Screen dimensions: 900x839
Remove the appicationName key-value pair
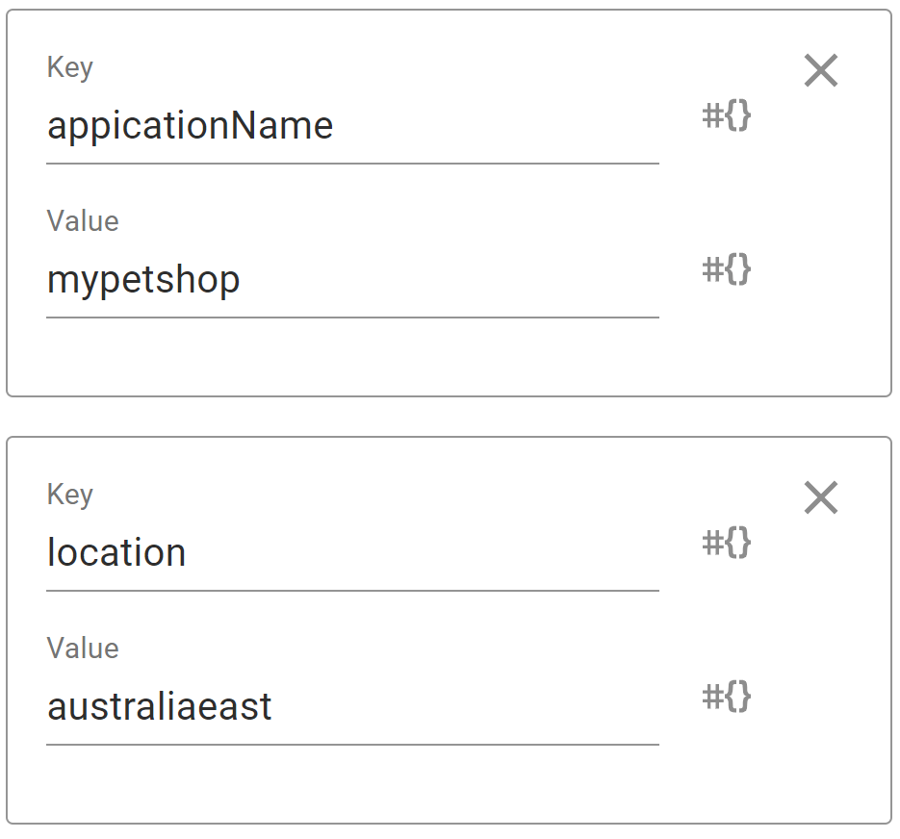click(x=821, y=70)
